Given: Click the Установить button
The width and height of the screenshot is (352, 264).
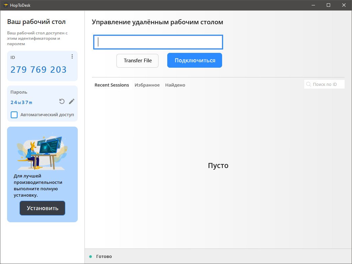Looking at the screenshot, I should tap(42, 208).
